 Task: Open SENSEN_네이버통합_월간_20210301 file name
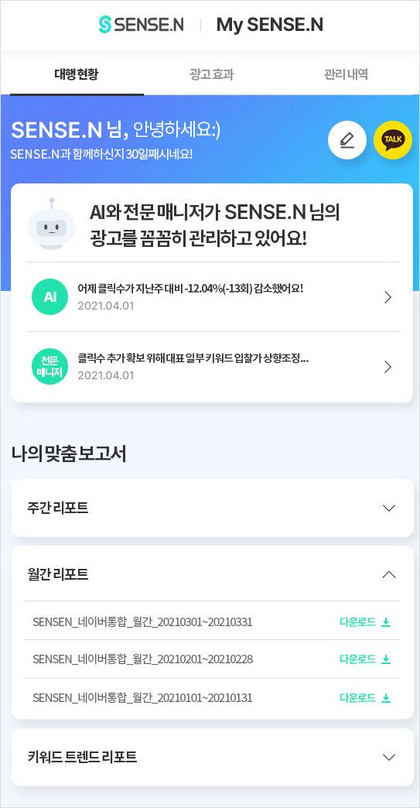pos(142,622)
